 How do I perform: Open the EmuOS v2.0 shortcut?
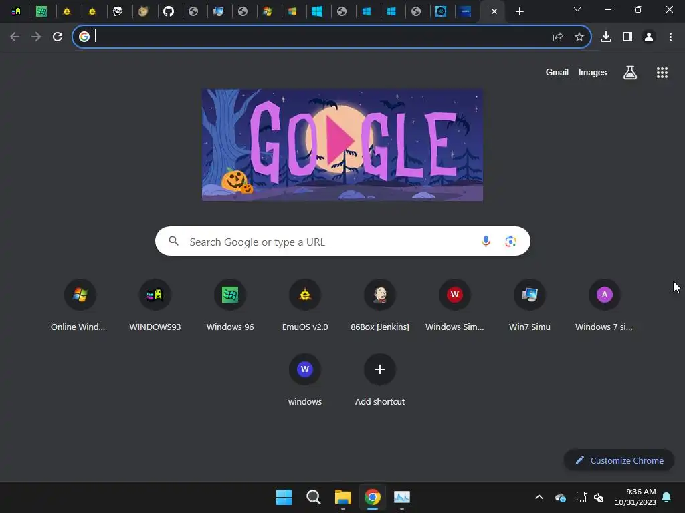coord(305,305)
